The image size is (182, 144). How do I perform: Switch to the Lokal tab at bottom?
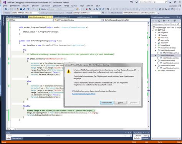[8, 138]
